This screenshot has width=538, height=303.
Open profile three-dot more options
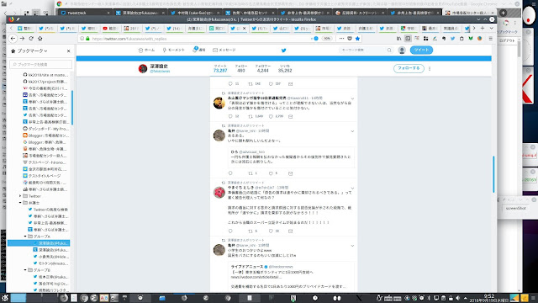pos(430,68)
